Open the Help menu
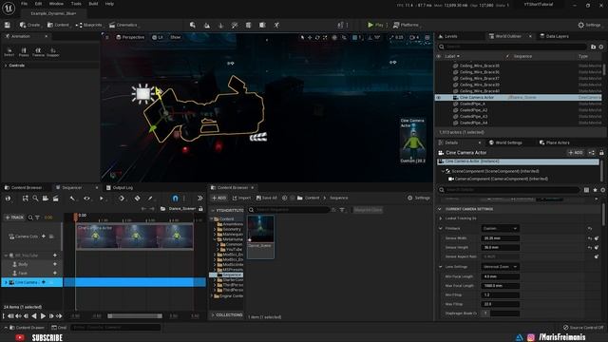Viewport: 608px width, 342px height. (109, 4)
